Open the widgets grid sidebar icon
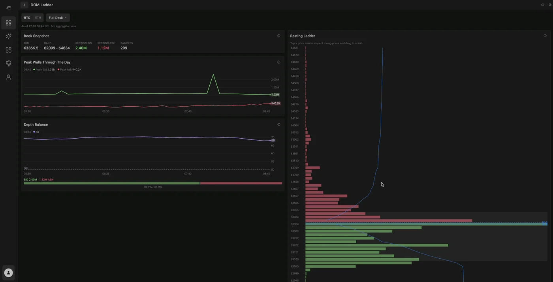 point(8,50)
